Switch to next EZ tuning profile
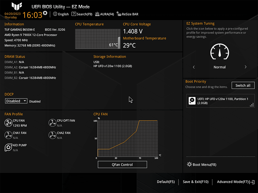The width and height of the screenshot is (258, 193). click(245, 67)
